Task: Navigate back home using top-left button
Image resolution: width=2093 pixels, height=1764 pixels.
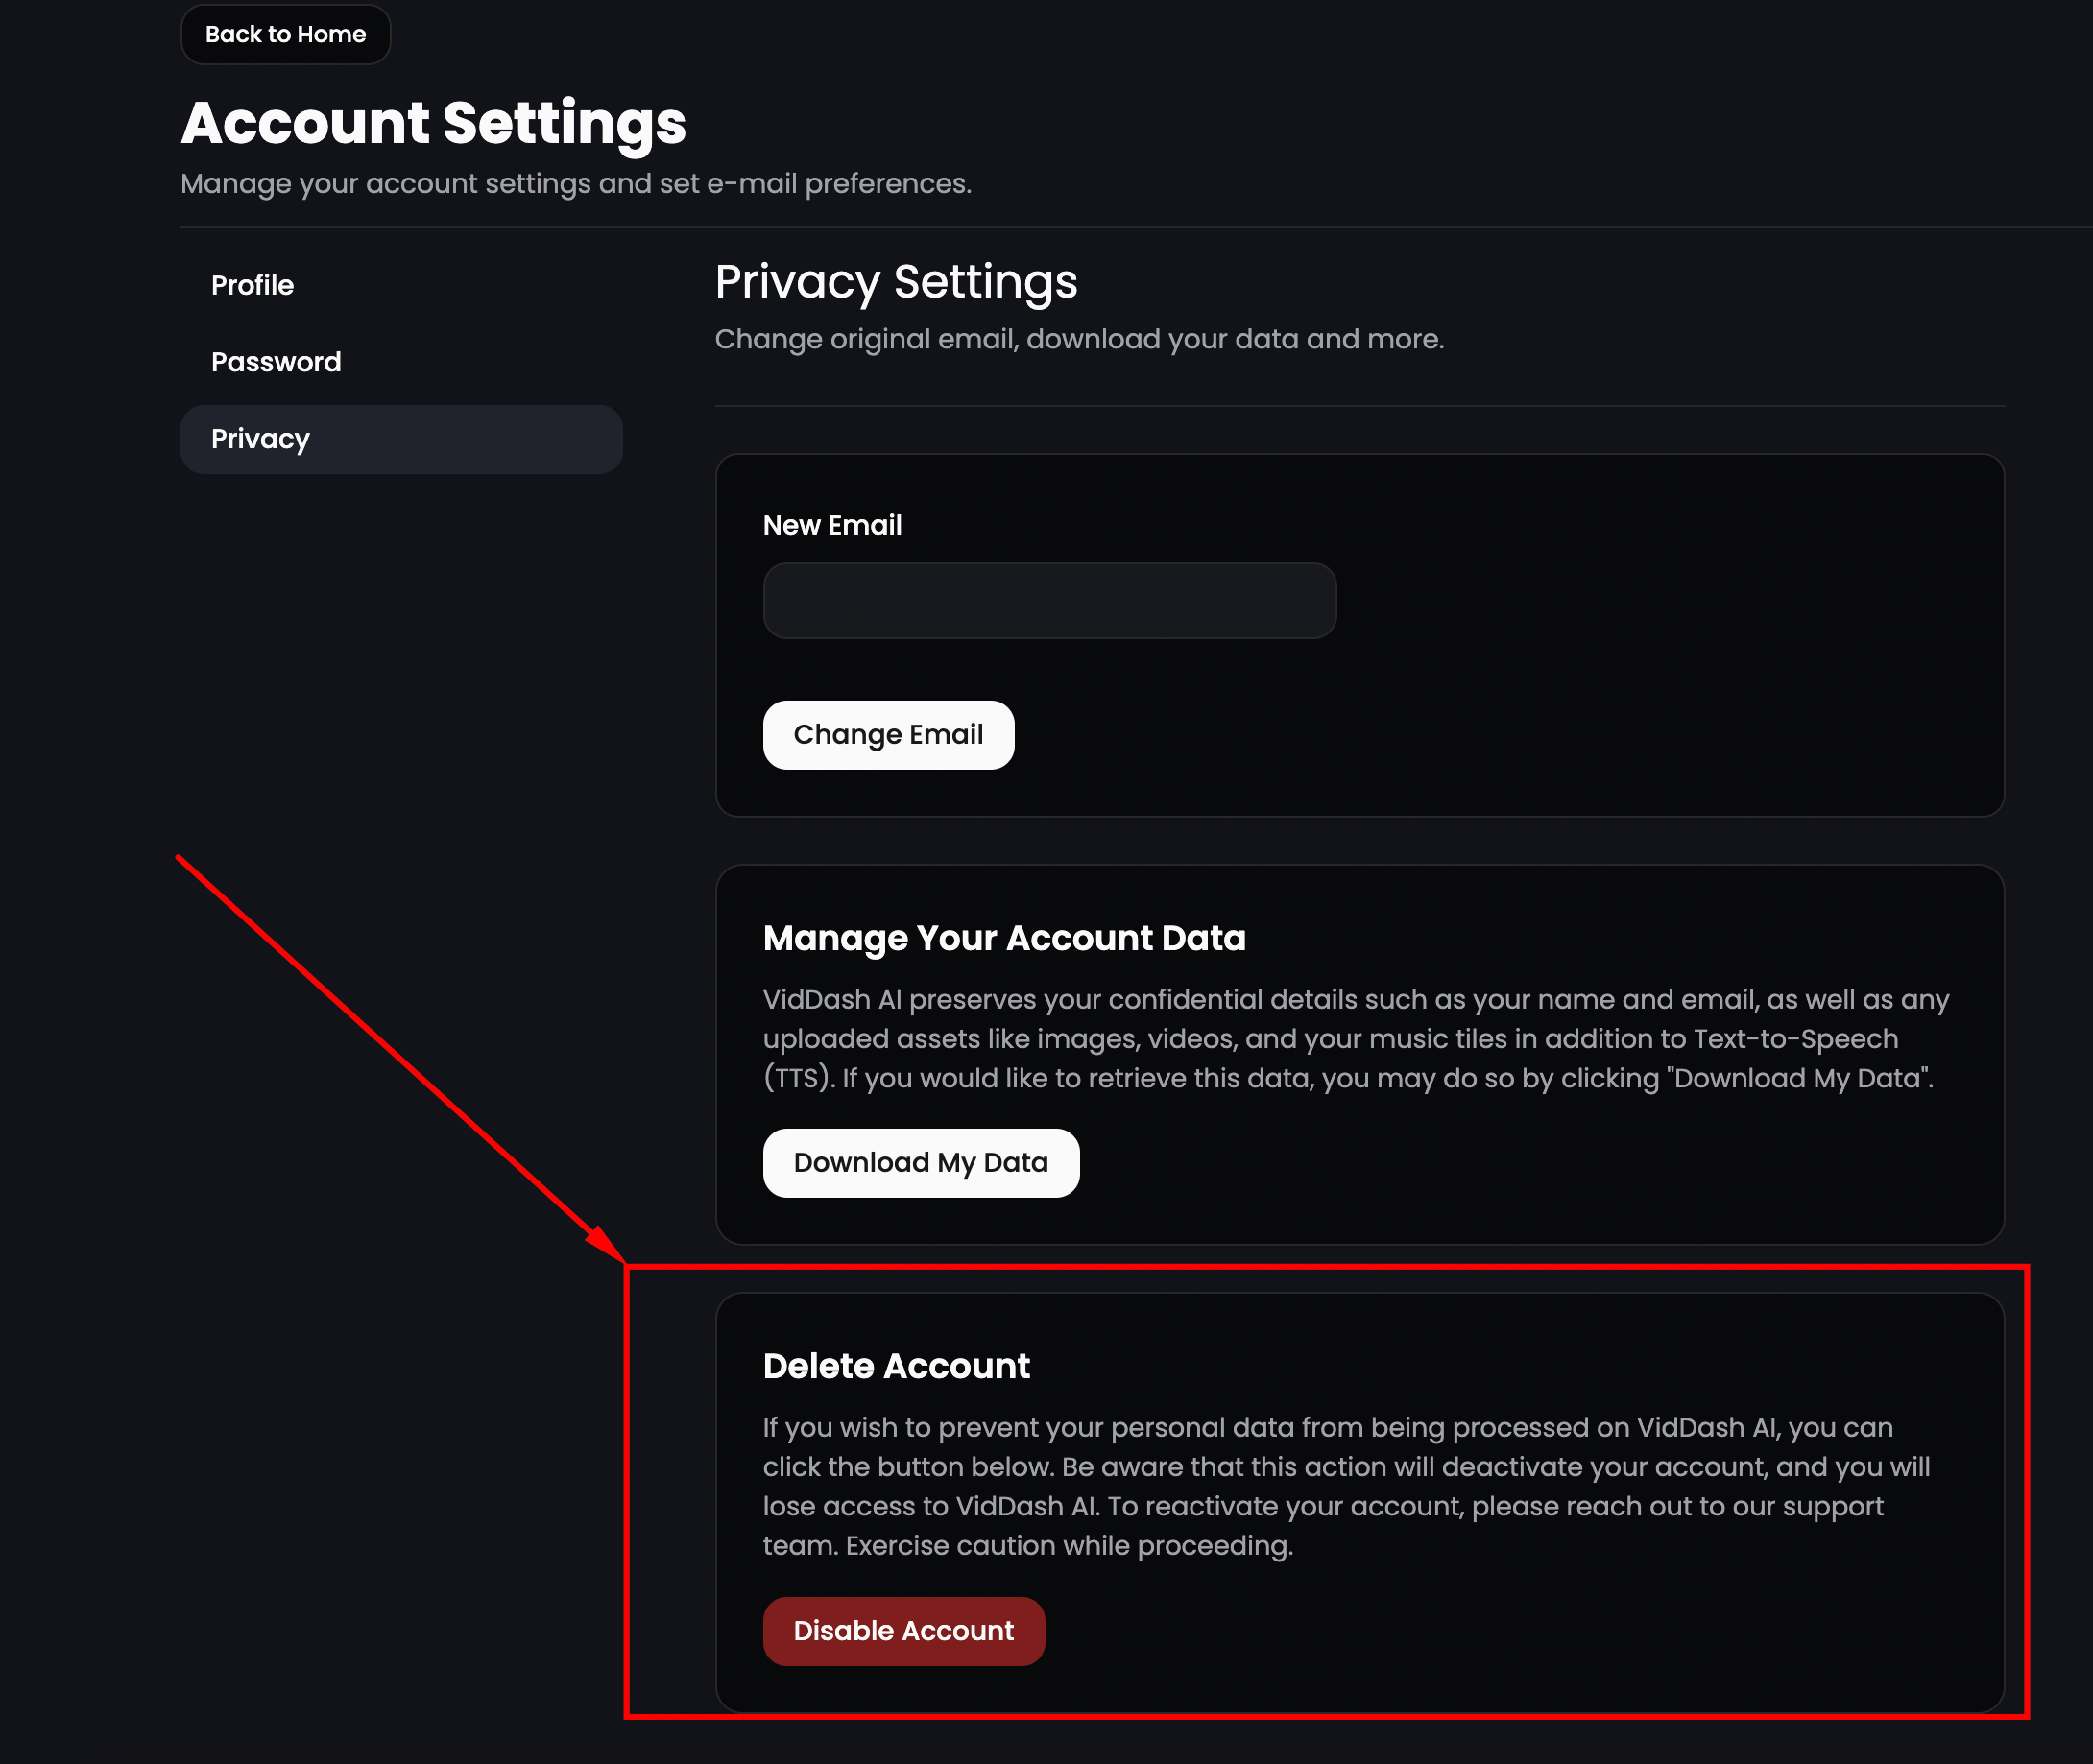Action: click(x=285, y=33)
